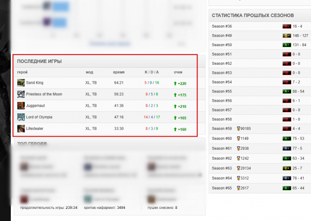311x221 pixels.
Task: Click the green arrow beside +160
Action: click(175, 129)
